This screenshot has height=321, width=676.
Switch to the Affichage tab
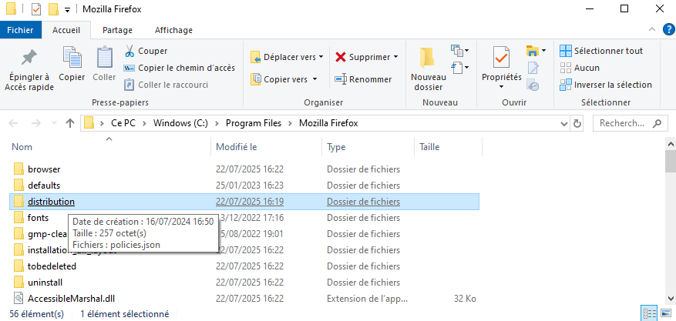(x=173, y=30)
